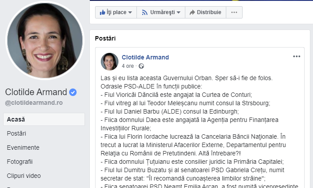Open the large profile picture

click(x=45, y=41)
